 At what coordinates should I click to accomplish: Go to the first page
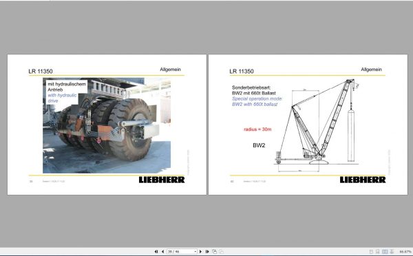(x=156, y=251)
